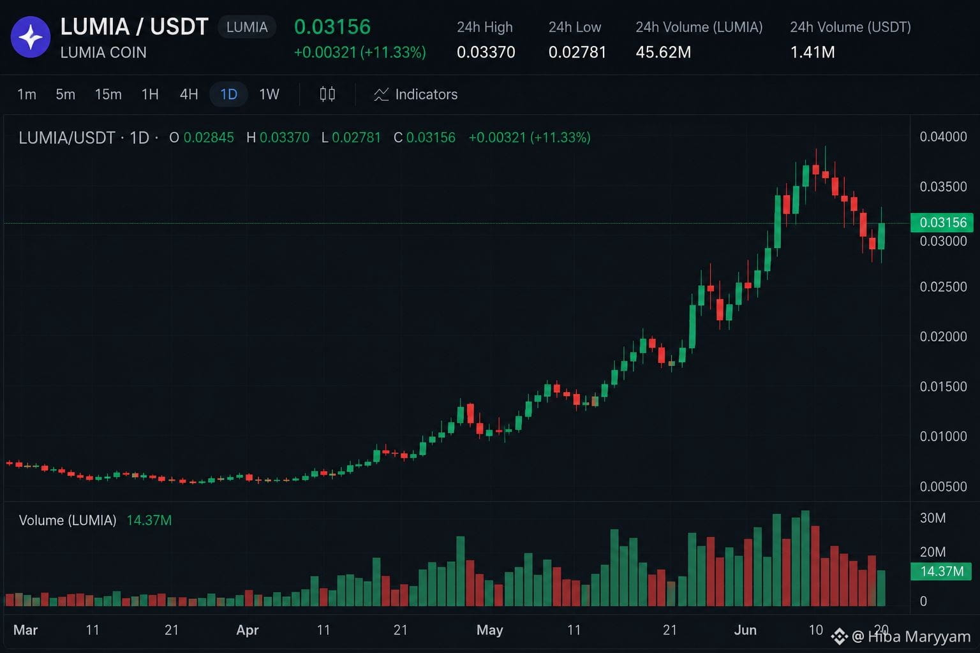Click the May label on time axis
The height and width of the screenshot is (653, 980).
point(490,630)
